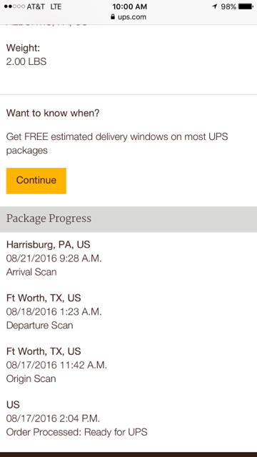The image size is (257, 457).
Task: Tap the Package Progress section header
Action: tap(128, 219)
